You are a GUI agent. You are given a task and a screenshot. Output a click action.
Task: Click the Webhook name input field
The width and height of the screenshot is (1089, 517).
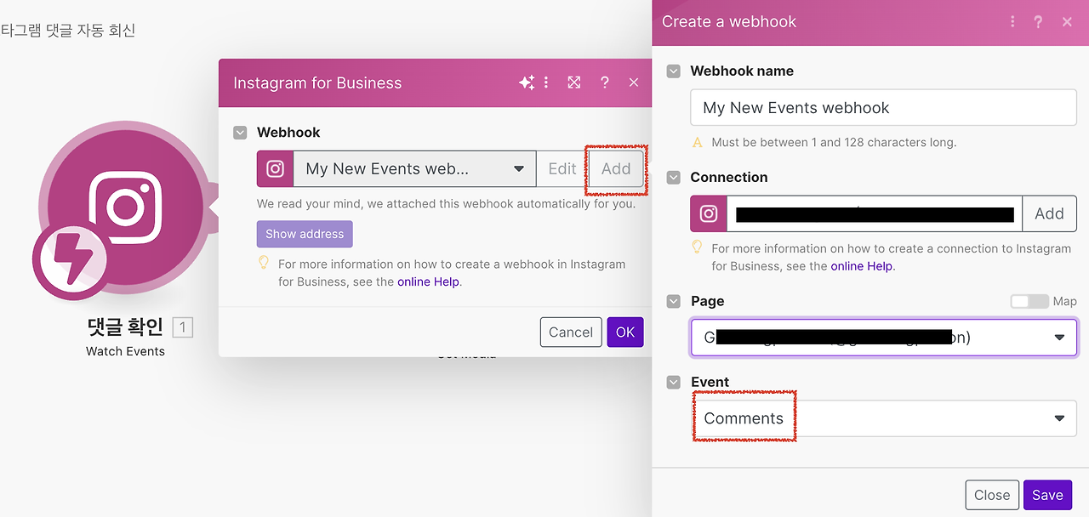(x=884, y=108)
